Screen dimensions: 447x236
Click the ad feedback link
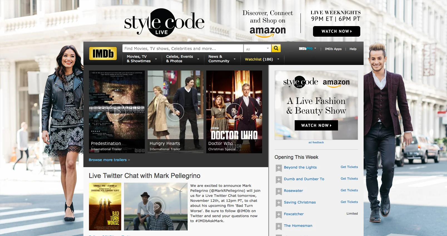pos(316,142)
